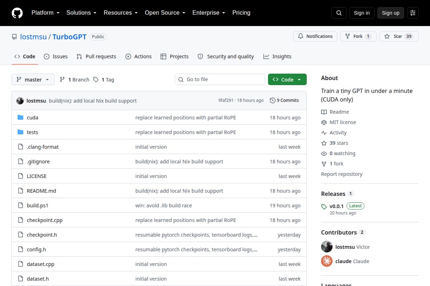Expand the Resources menu
Image resolution: width=430 pixels, height=286 pixels.
pos(121,13)
